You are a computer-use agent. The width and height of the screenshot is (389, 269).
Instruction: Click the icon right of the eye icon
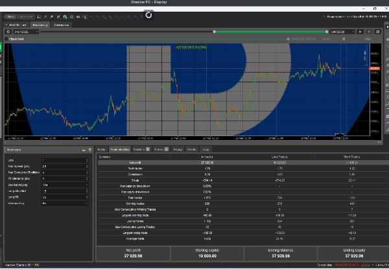click(85, 17)
